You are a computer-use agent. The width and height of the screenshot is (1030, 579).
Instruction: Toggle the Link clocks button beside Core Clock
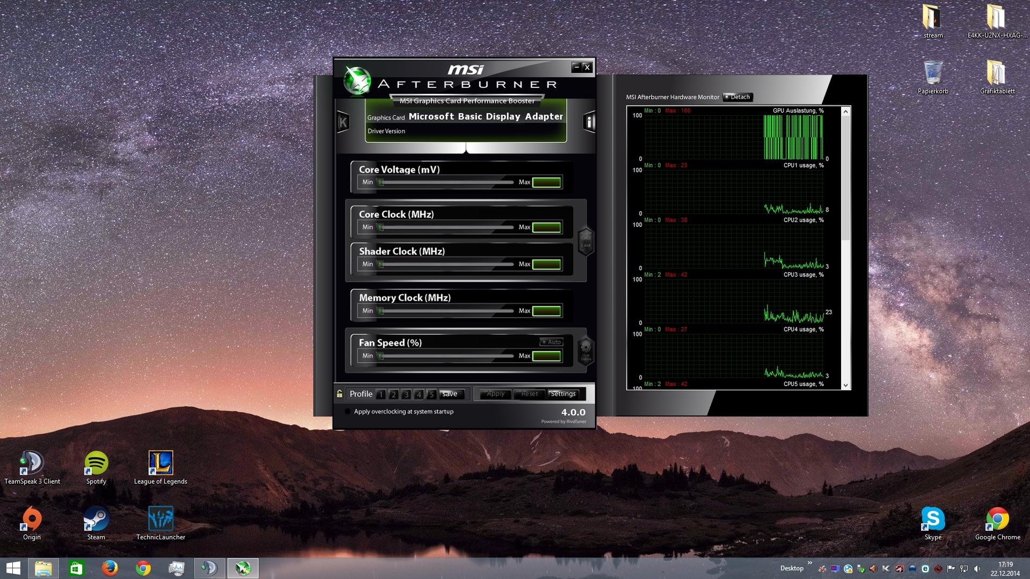[586, 241]
